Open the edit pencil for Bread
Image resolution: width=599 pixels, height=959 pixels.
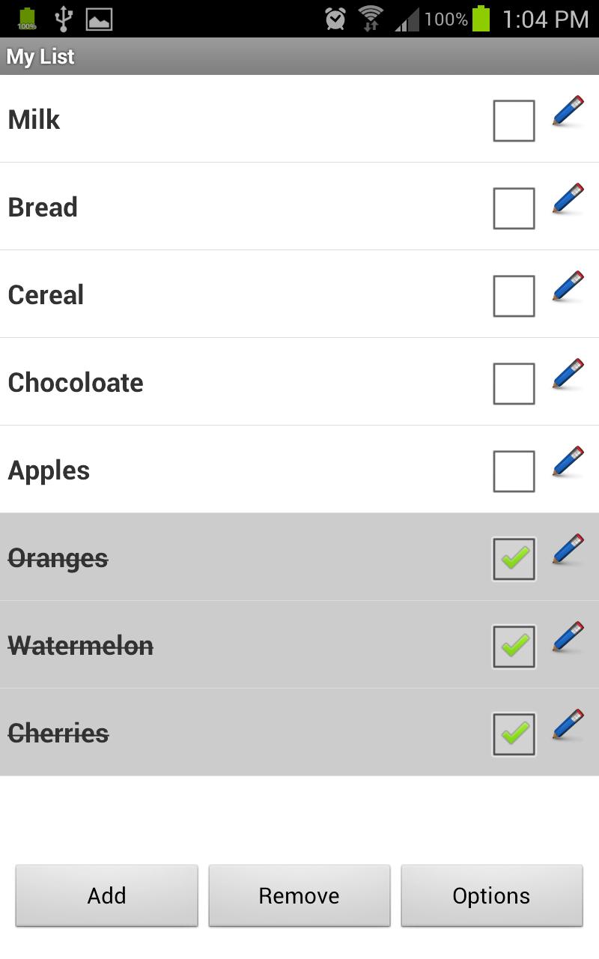567,199
